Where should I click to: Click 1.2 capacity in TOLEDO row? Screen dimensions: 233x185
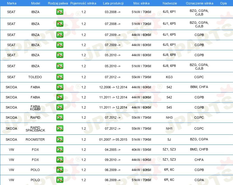[84, 77]
